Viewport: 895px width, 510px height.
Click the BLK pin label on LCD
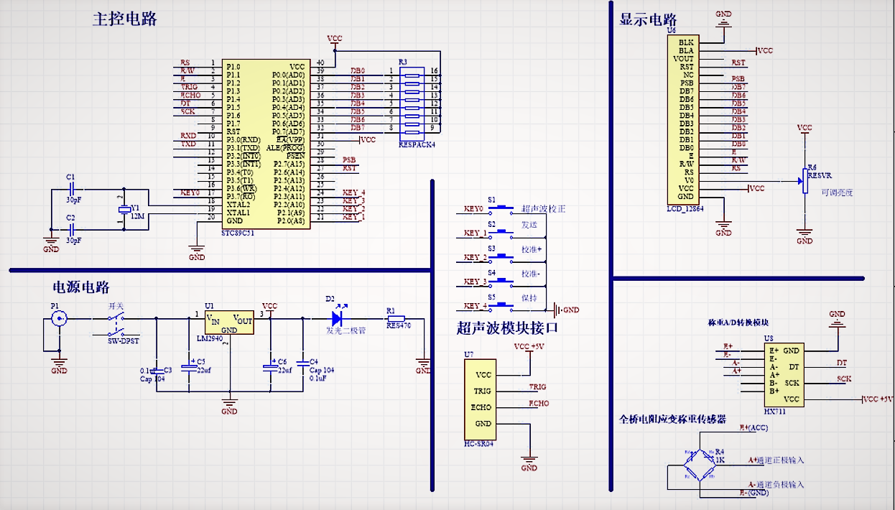click(686, 42)
